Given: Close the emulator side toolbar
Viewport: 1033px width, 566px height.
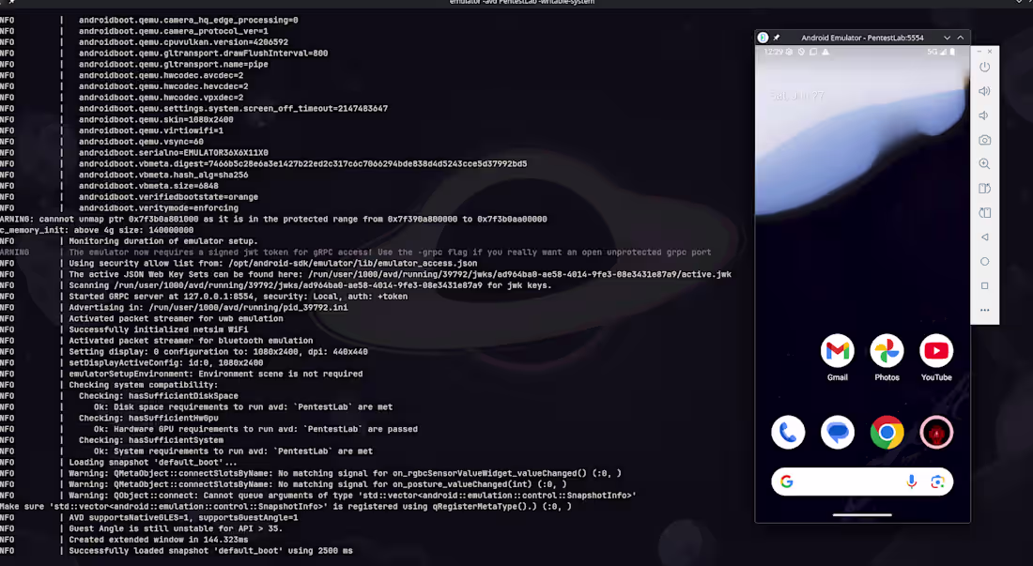Looking at the screenshot, I should tap(990, 52).
